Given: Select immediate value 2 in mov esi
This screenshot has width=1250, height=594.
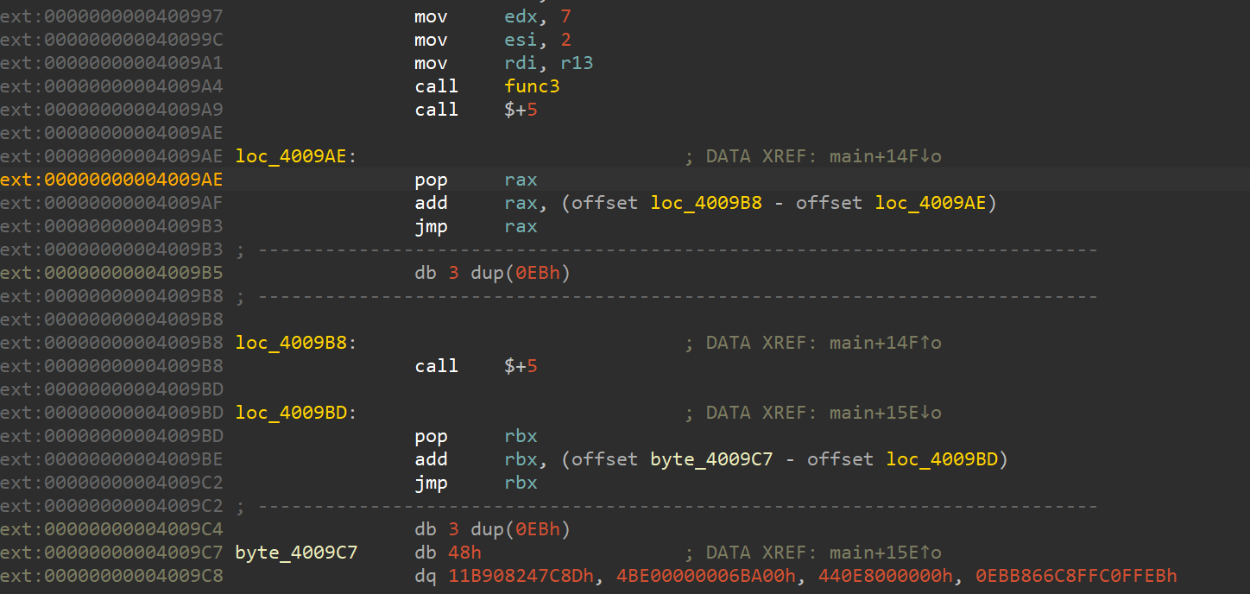Looking at the screenshot, I should point(565,40).
